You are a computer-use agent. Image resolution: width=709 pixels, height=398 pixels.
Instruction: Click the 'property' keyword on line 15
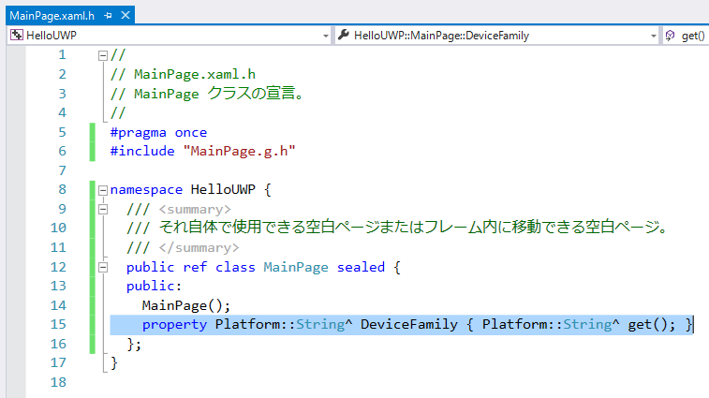click(x=174, y=325)
